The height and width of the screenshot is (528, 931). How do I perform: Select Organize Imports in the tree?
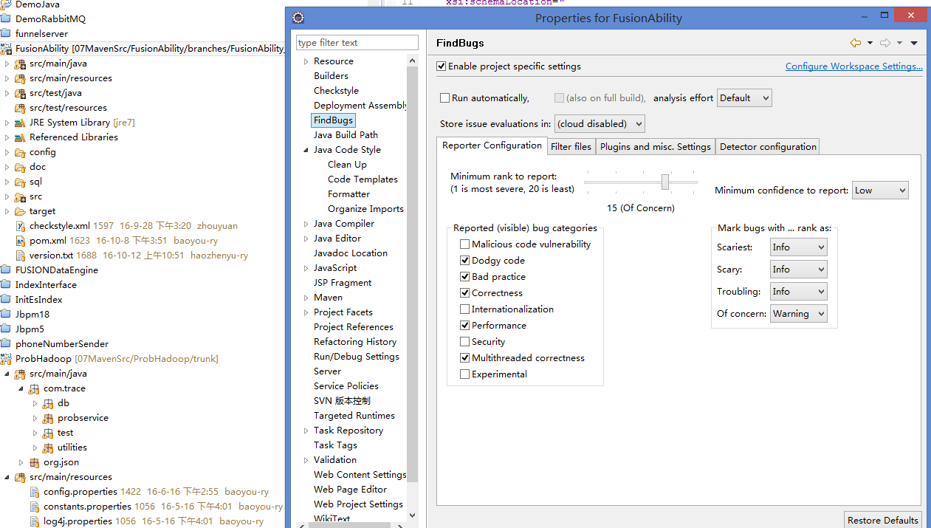tap(365, 209)
